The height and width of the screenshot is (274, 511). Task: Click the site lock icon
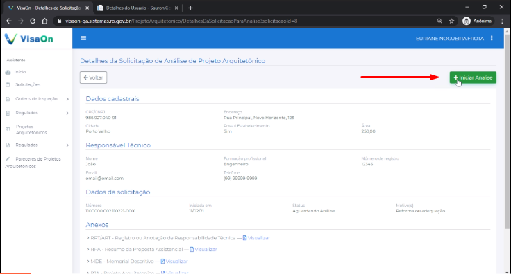[x=59, y=21]
